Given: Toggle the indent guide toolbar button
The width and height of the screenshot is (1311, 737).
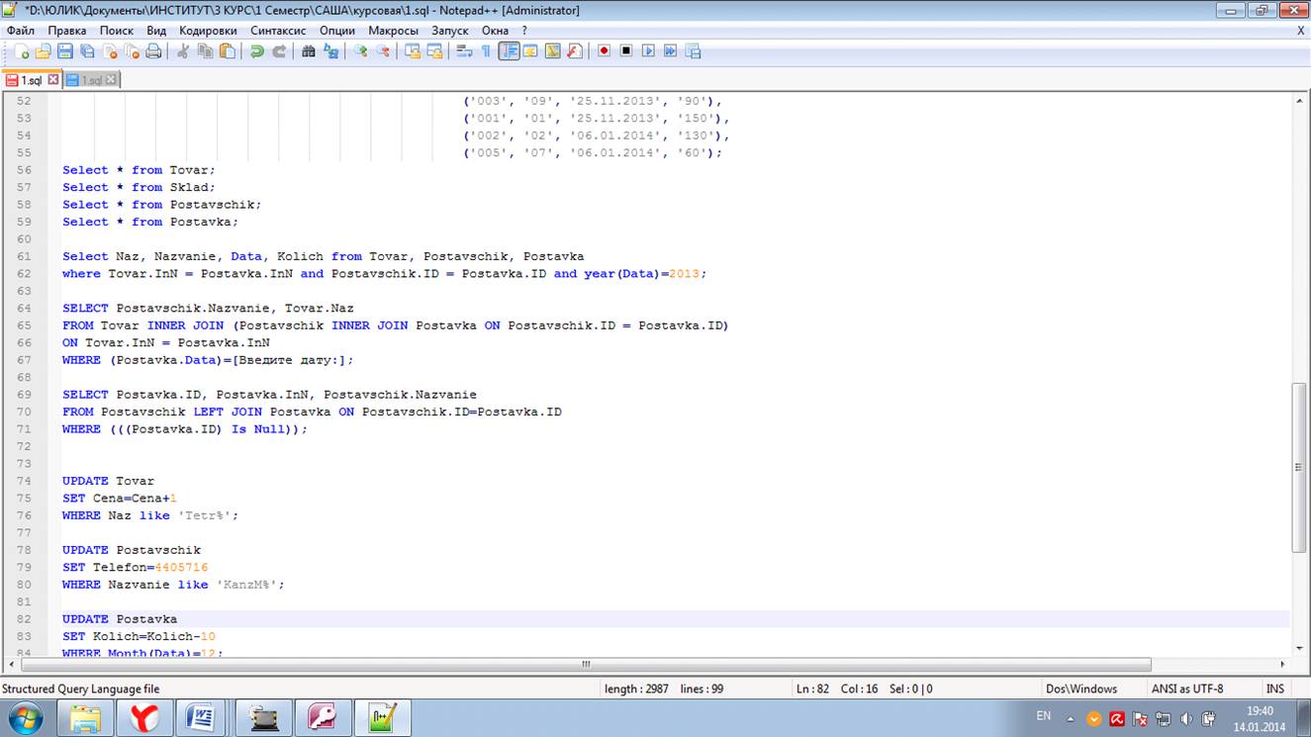Looking at the screenshot, I should pyautogui.click(x=509, y=51).
